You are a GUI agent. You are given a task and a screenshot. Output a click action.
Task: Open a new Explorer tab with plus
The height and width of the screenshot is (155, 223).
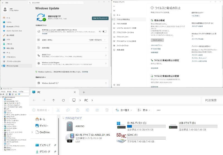pyautogui.click(x=84, y=92)
